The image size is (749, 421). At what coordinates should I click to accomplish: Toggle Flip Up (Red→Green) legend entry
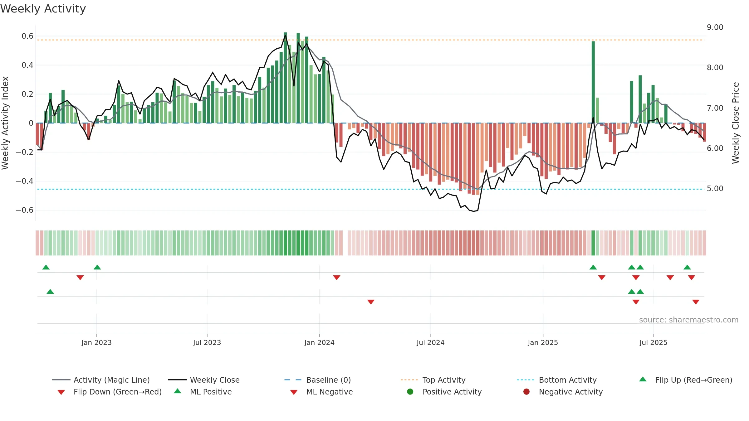click(686, 380)
